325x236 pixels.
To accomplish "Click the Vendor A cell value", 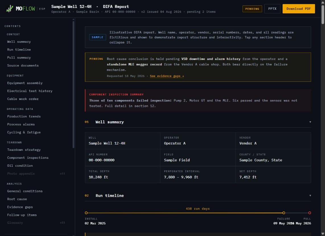I will (x=248, y=143).
